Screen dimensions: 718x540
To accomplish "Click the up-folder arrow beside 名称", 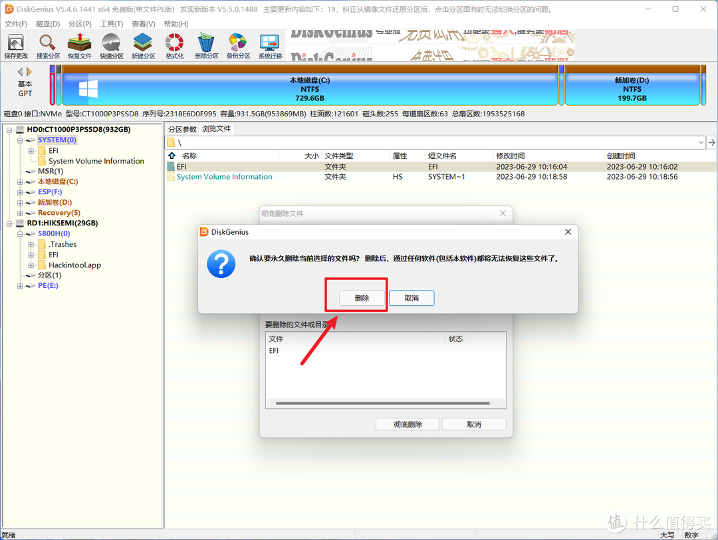I will (x=172, y=156).
